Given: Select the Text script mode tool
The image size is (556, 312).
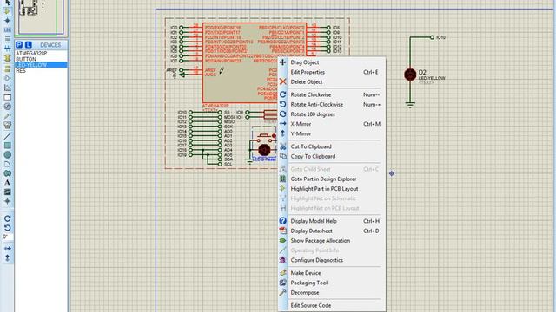Looking at the screenshot, I should pyautogui.click(x=7, y=39).
